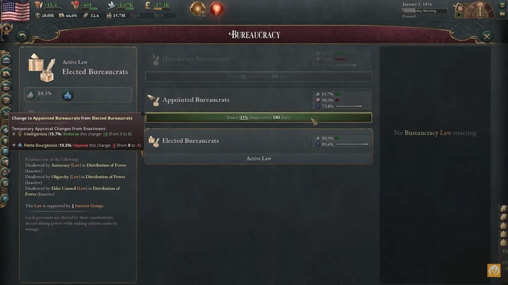Click the back arrow button beside Bureaucracy header
508x285 pixels.
22,36
